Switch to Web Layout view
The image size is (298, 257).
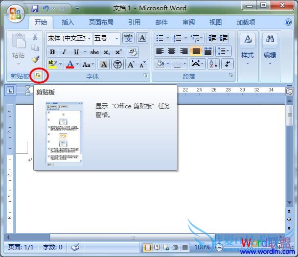point(166,247)
